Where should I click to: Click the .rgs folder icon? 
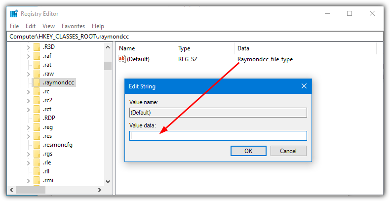(x=37, y=154)
